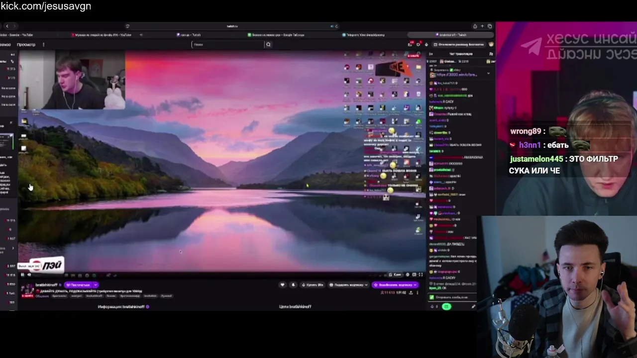Open the chat community members icon
The image size is (637, 358).
tap(490, 54)
